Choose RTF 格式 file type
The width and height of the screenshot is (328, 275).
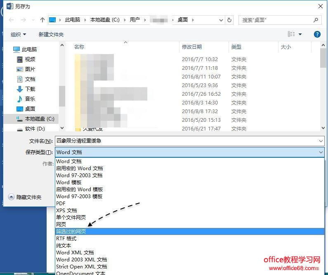coord(190,239)
